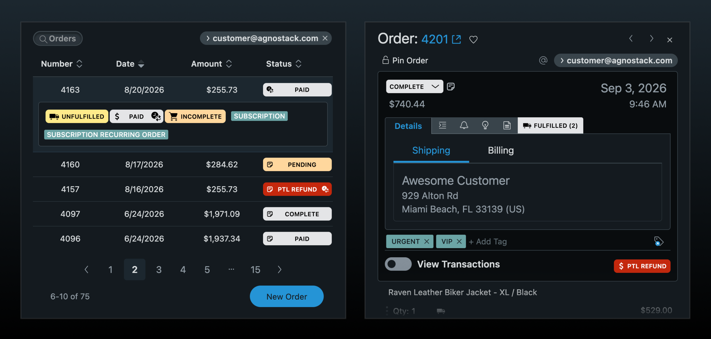
Task: Remove the VIP tag
Action: click(459, 241)
